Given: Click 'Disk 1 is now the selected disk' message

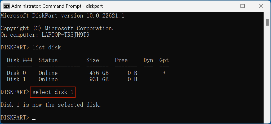Looking at the screenshot, I should tap(51, 105).
